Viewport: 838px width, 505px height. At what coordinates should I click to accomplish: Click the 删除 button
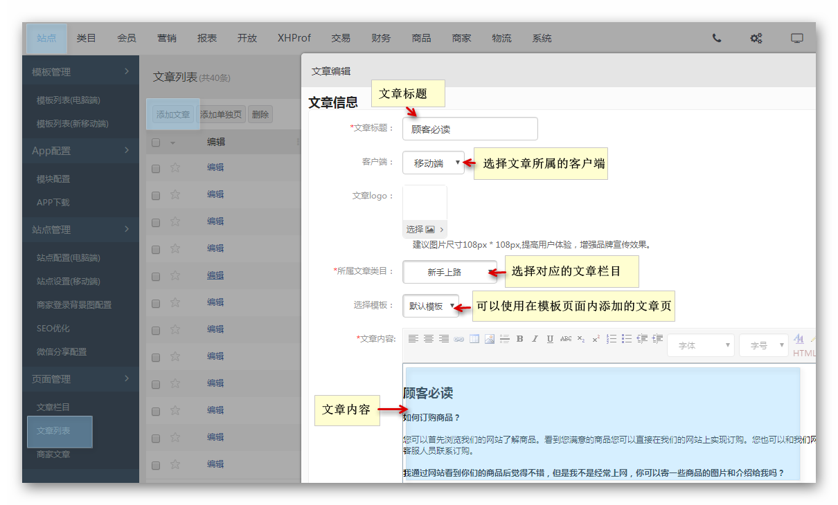coord(260,114)
